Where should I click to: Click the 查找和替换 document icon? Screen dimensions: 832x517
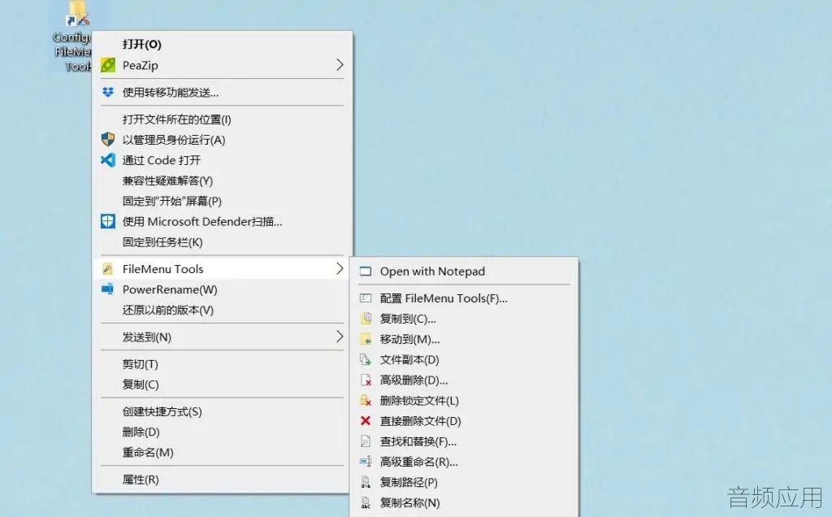pos(366,441)
